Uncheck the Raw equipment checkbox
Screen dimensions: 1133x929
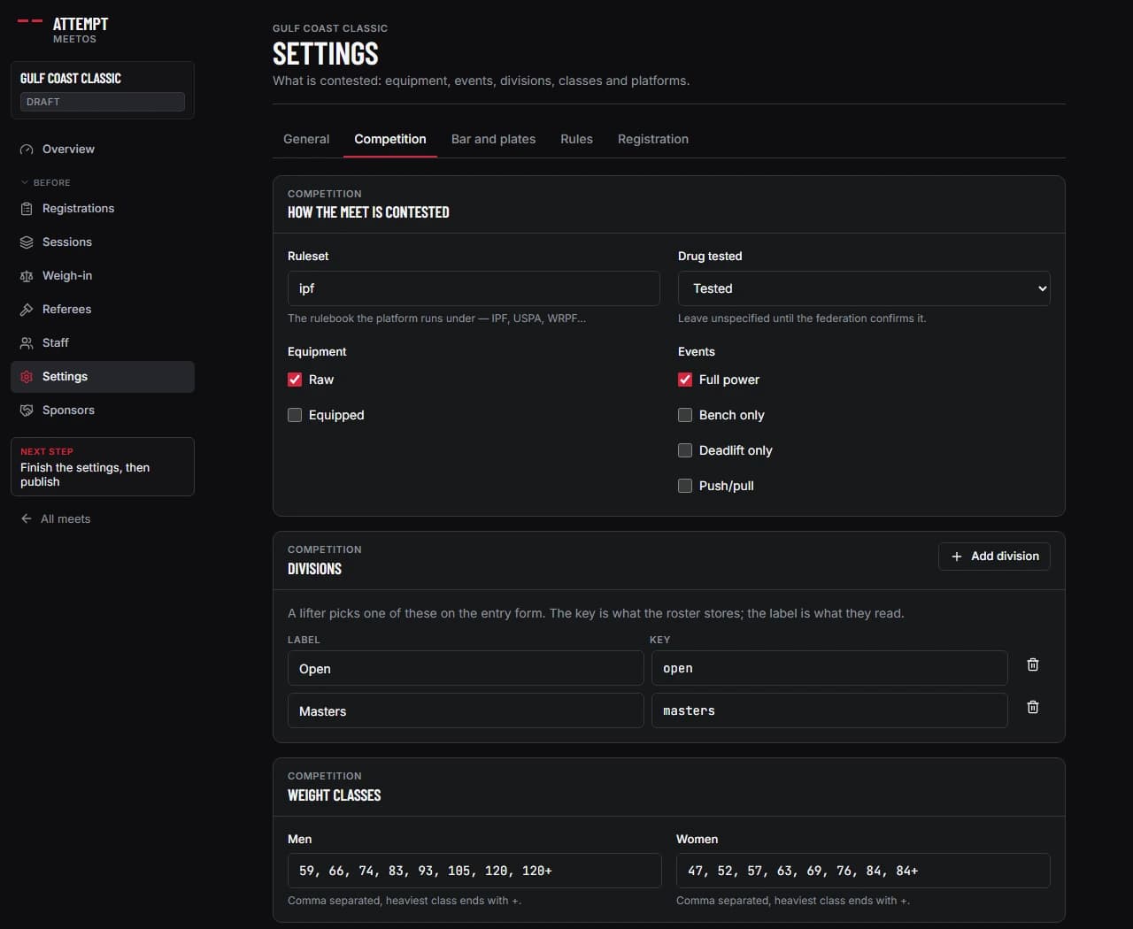click(x=295, y=380)
